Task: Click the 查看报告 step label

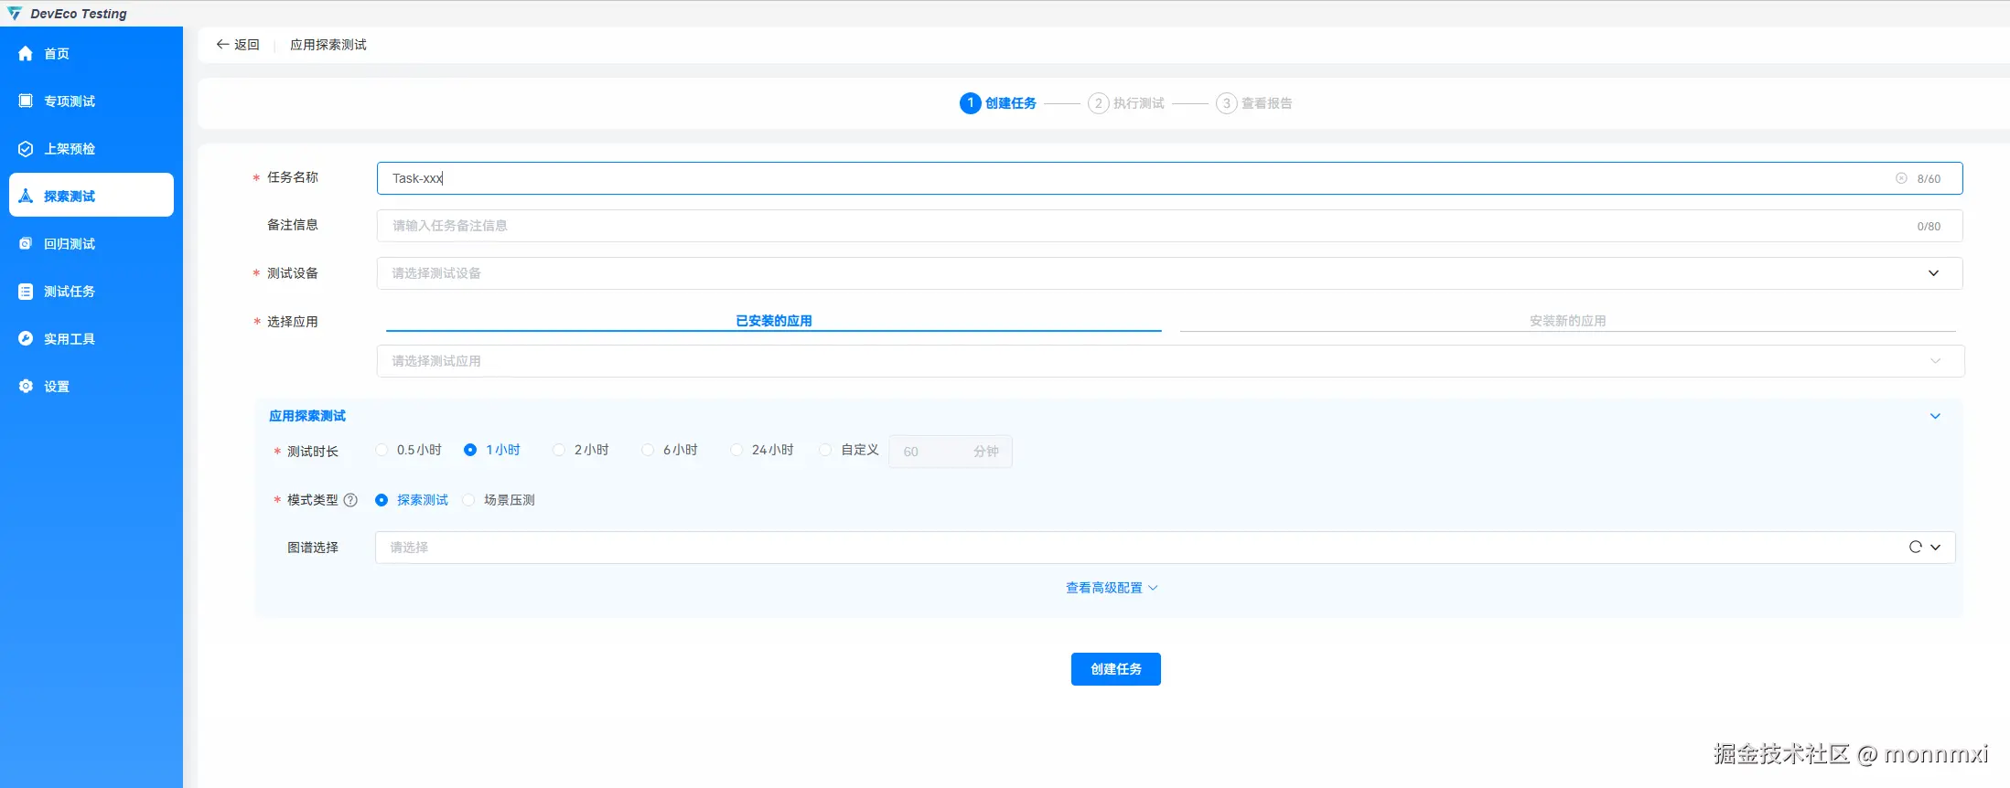Action: pyautogui.click(x=1267, y=103)
